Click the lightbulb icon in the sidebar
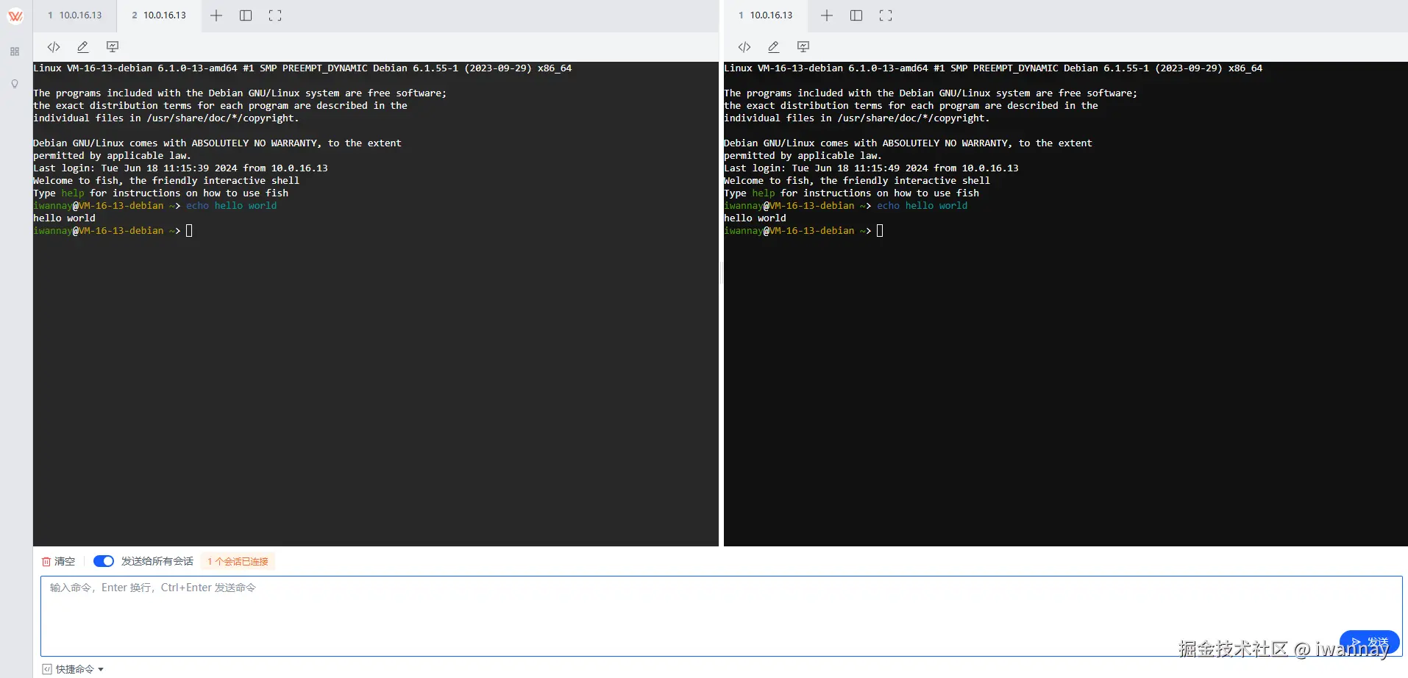Image resolution: width=1408 pixels, height=678 pixels. point(14,84)
